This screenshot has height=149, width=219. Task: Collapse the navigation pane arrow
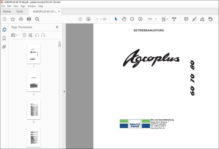pos(64,91)
